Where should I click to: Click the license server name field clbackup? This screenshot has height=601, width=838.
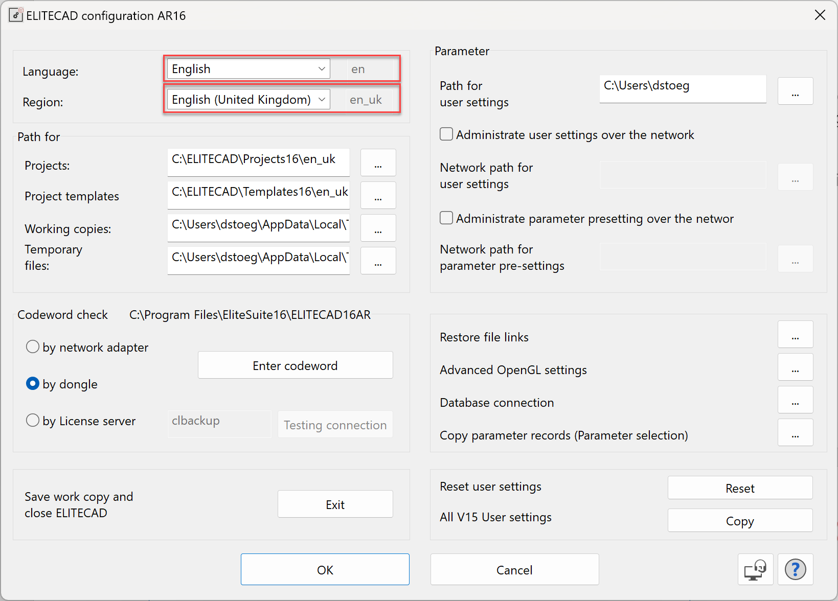click(220, 424)
